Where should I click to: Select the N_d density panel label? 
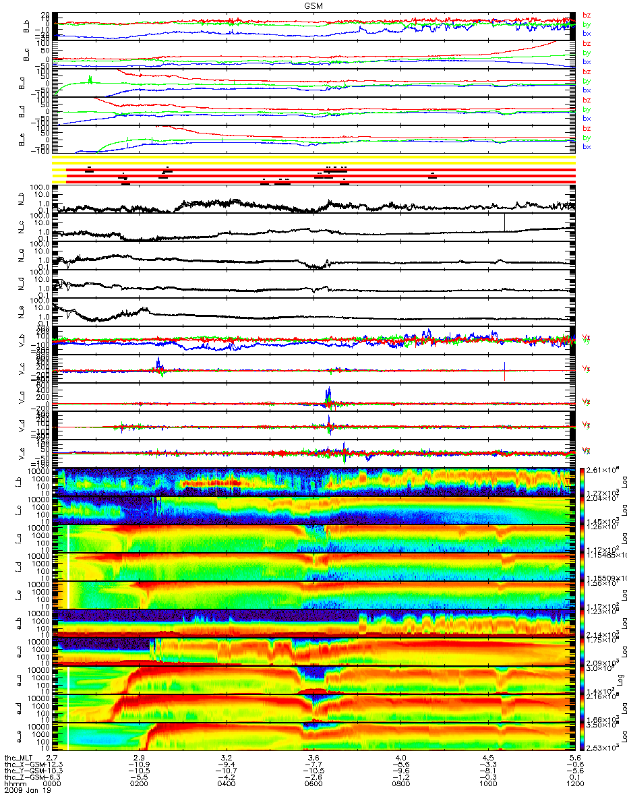click(x=22, y=285)
